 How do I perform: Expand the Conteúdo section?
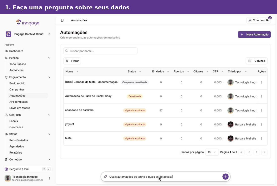pyautogui.click(x=49, y=160)
